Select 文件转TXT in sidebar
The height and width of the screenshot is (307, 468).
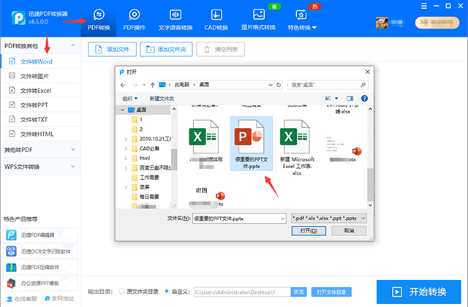pos(41,119)
